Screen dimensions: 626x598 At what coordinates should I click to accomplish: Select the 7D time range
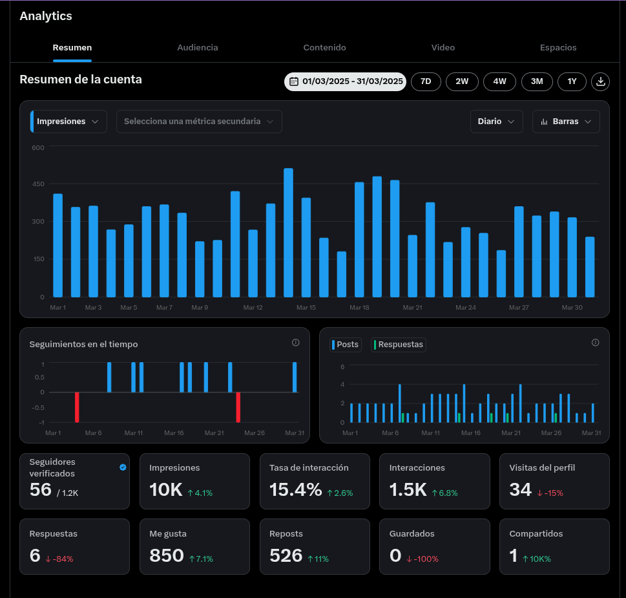point(426,81)
